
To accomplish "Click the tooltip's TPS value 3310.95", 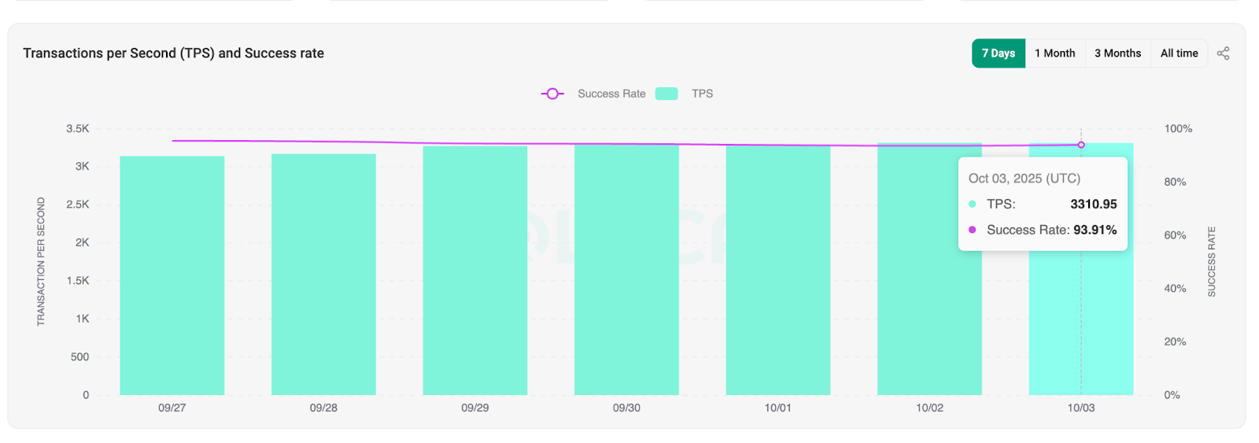I will pyautogui.click(x=1093, y=204).
